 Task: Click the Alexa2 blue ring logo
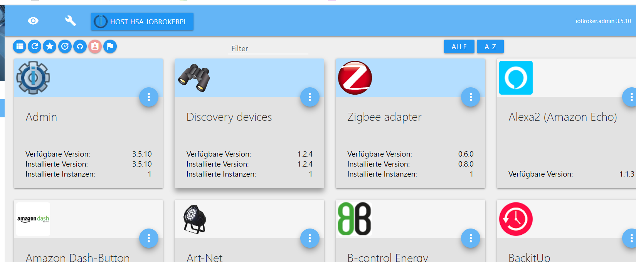516,78
